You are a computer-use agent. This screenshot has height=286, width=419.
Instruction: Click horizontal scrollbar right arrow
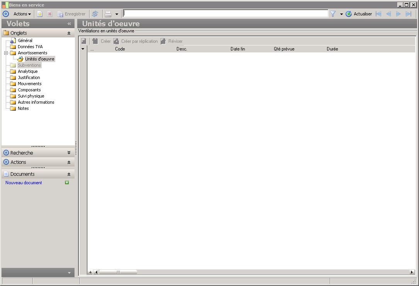(412, 272)
